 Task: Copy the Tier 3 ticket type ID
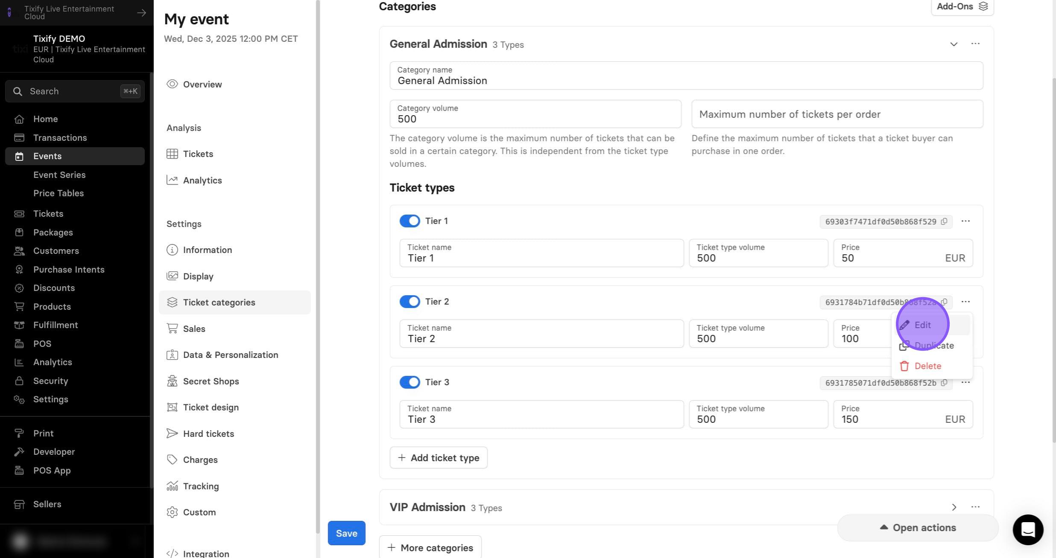pyautogui.click(x=944, y=383)
